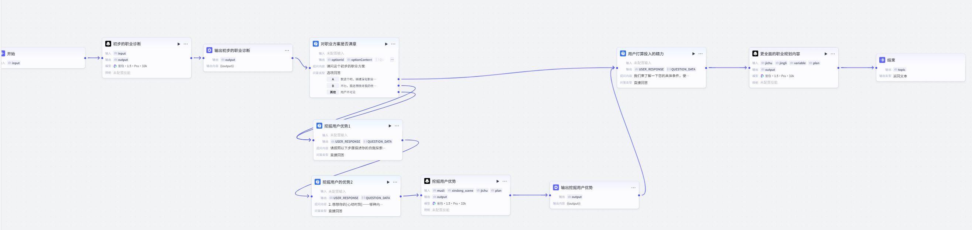Click the 开始 node output port dot
The width and height of the screenshot is (972, 230).
[85, 58]
